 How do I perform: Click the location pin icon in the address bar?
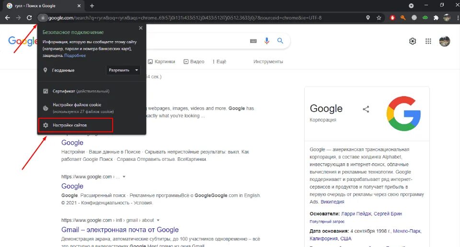point(368,18)
